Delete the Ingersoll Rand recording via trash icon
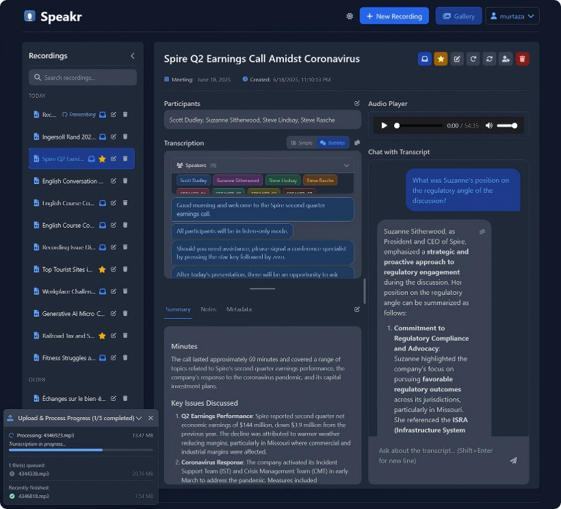The image size is (561, 509). click(125, 137)
